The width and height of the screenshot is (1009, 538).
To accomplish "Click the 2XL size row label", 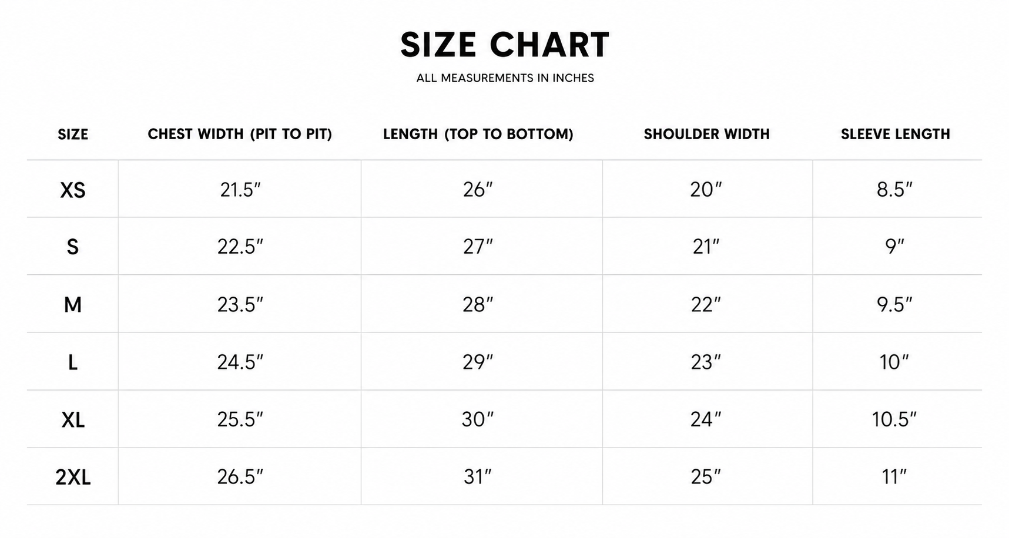I will pyautogui.click(x=73, y=477).
